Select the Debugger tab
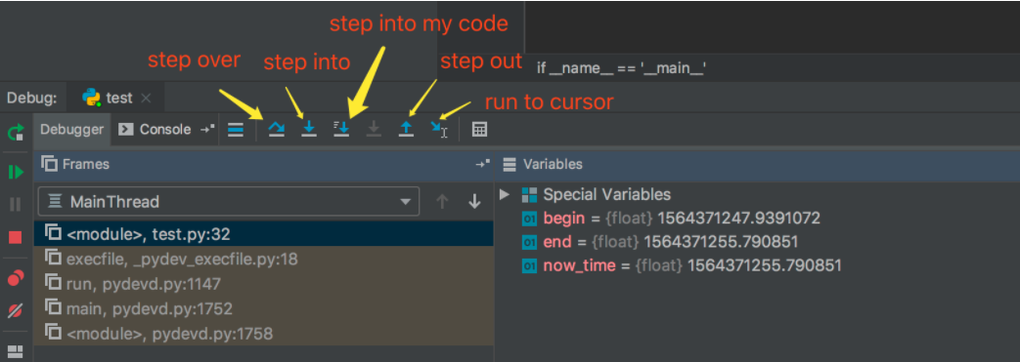The width and height of the screenshot is (1020, 362). coord(71,129)
